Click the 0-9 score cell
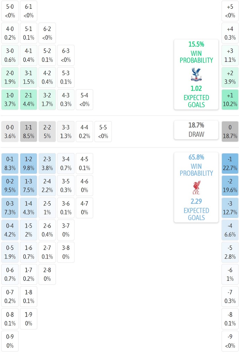The image size is (239, 356). coord(10,341)
